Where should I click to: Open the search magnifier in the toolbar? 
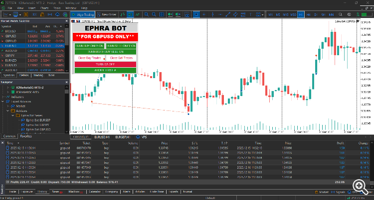pyautogui.click(x=341, y=14)
